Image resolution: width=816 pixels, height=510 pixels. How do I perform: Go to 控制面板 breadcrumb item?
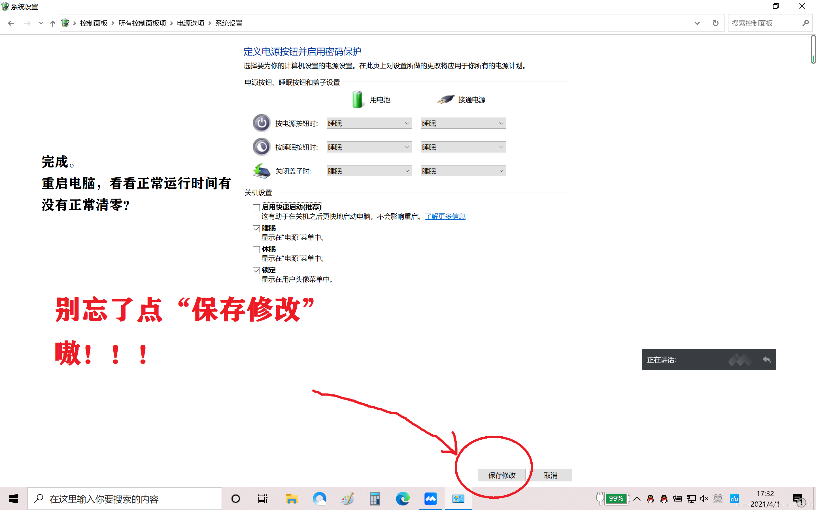pyautogui.click(x=93, y=23)
